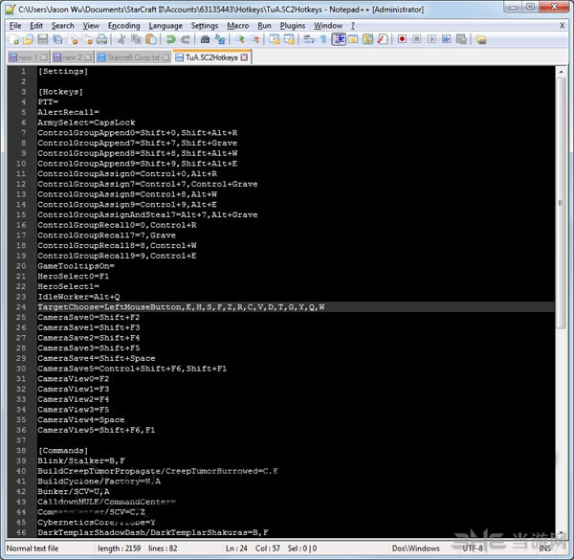Screen dimensions: 574x560
Task: Open the File menu
Action: pos(15,26)
